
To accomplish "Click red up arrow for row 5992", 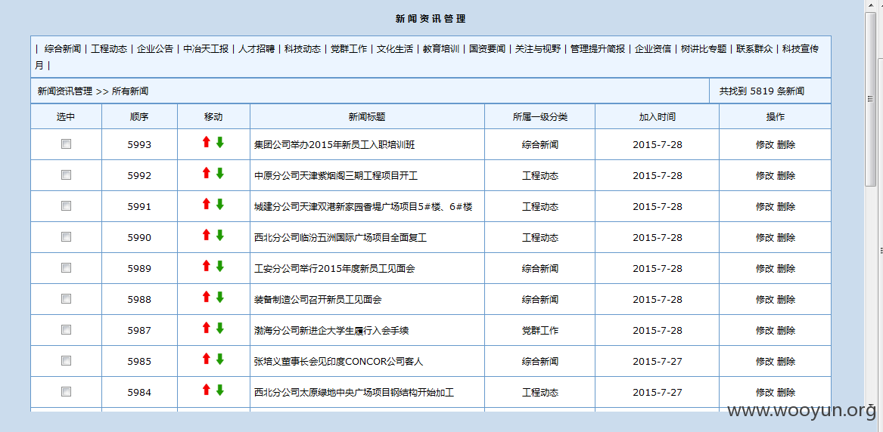I will coord(206,174).
